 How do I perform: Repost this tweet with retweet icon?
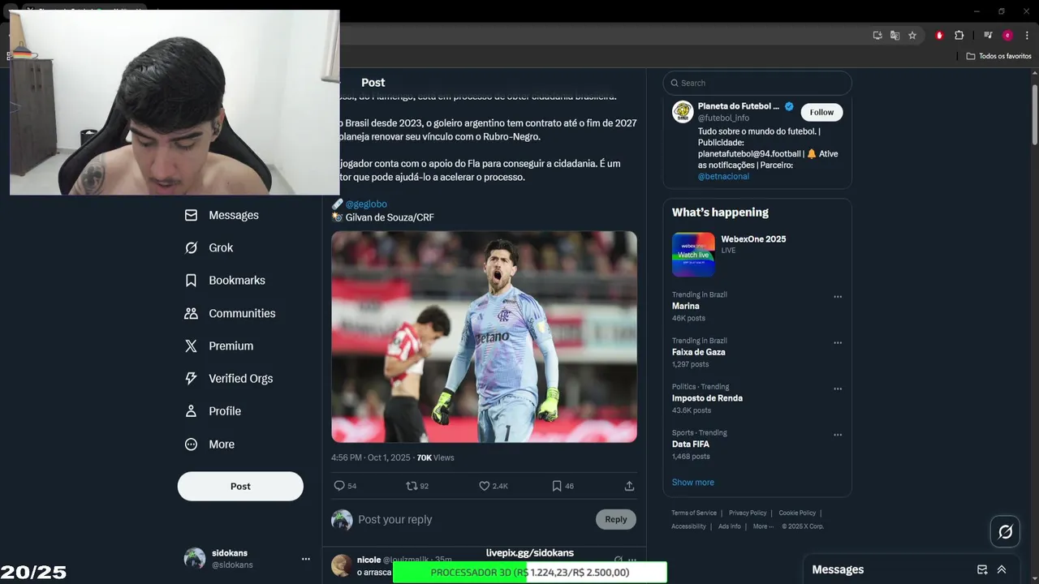(412, 486)
